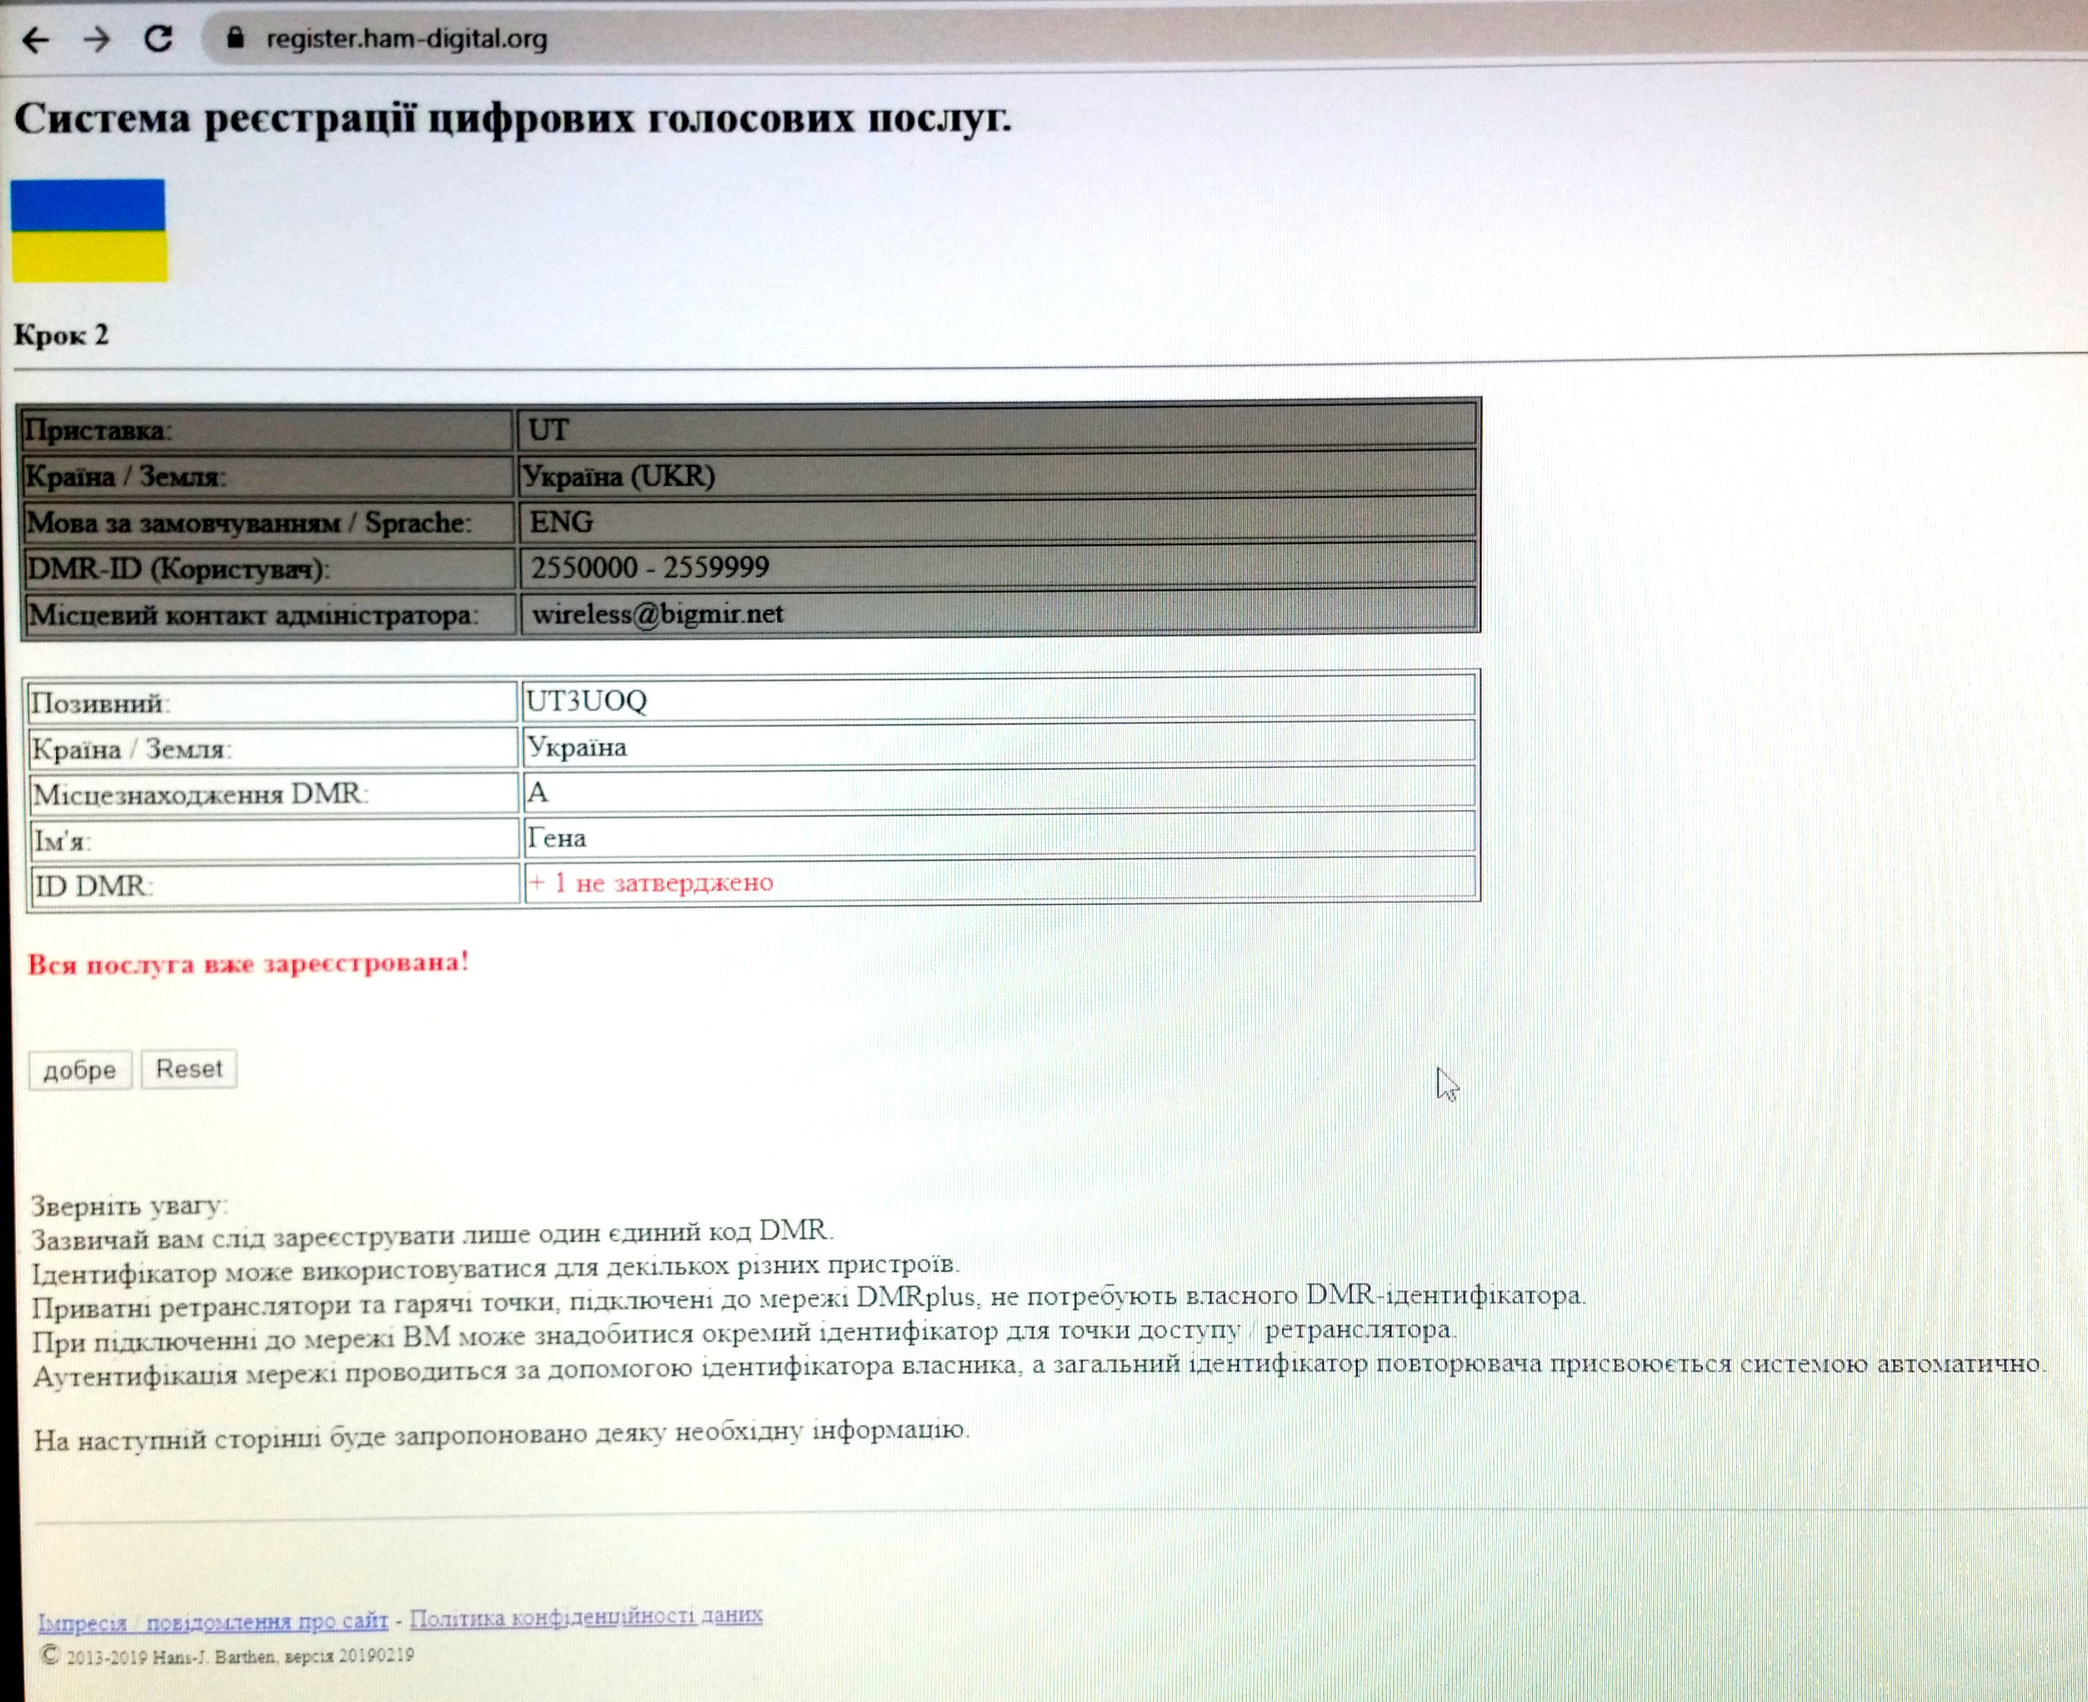This screenshot has width=2088, height=1702.
Task: Open Імпресія / повідомлення про сайт link
Action: 212,1621
